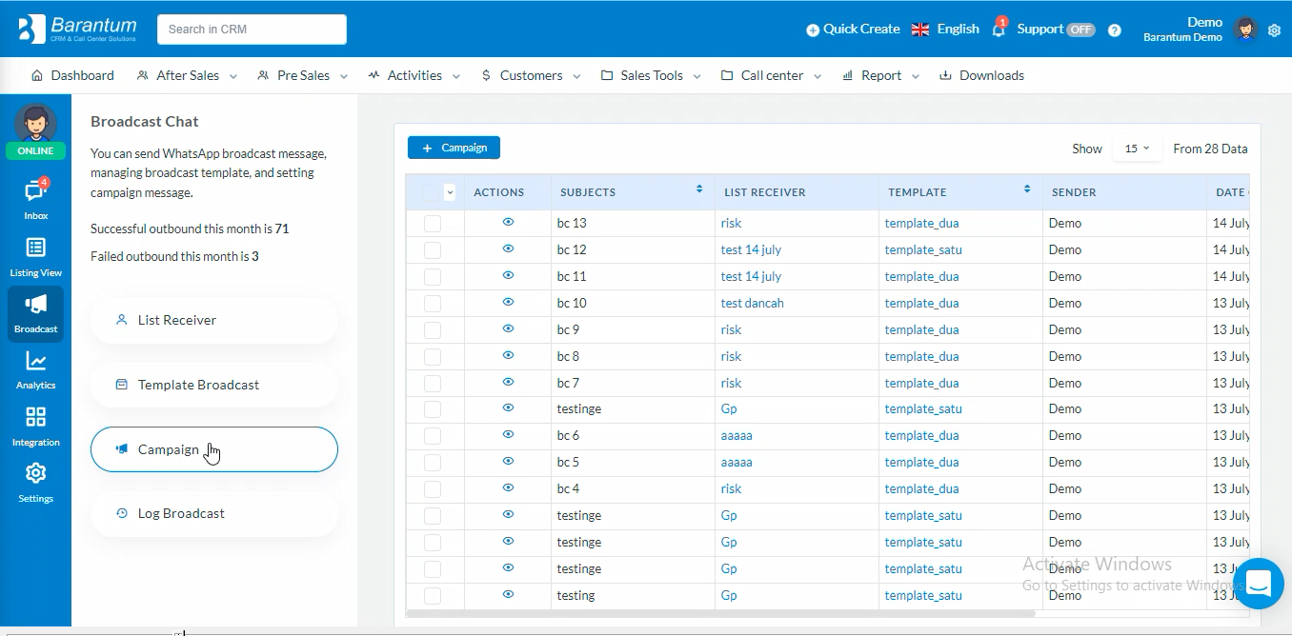Expand the Report menu
The image size is (1292, 636).
coord(880,75)
